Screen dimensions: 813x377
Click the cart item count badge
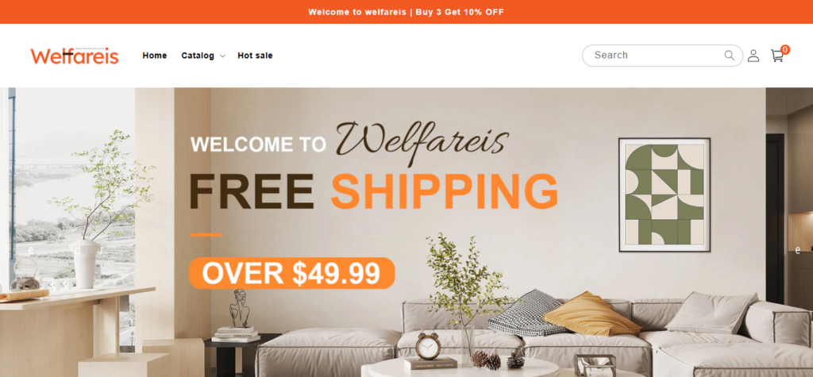pos(785,50)
